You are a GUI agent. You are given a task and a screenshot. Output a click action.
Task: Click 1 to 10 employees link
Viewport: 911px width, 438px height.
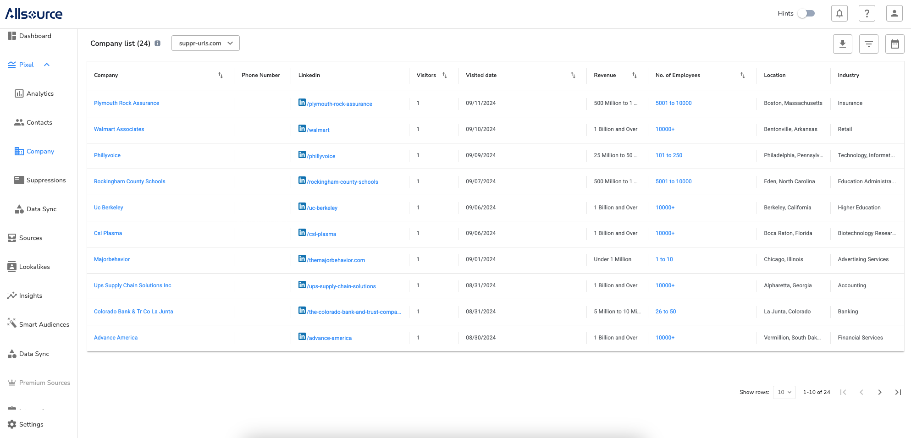(x=664, y=259)
